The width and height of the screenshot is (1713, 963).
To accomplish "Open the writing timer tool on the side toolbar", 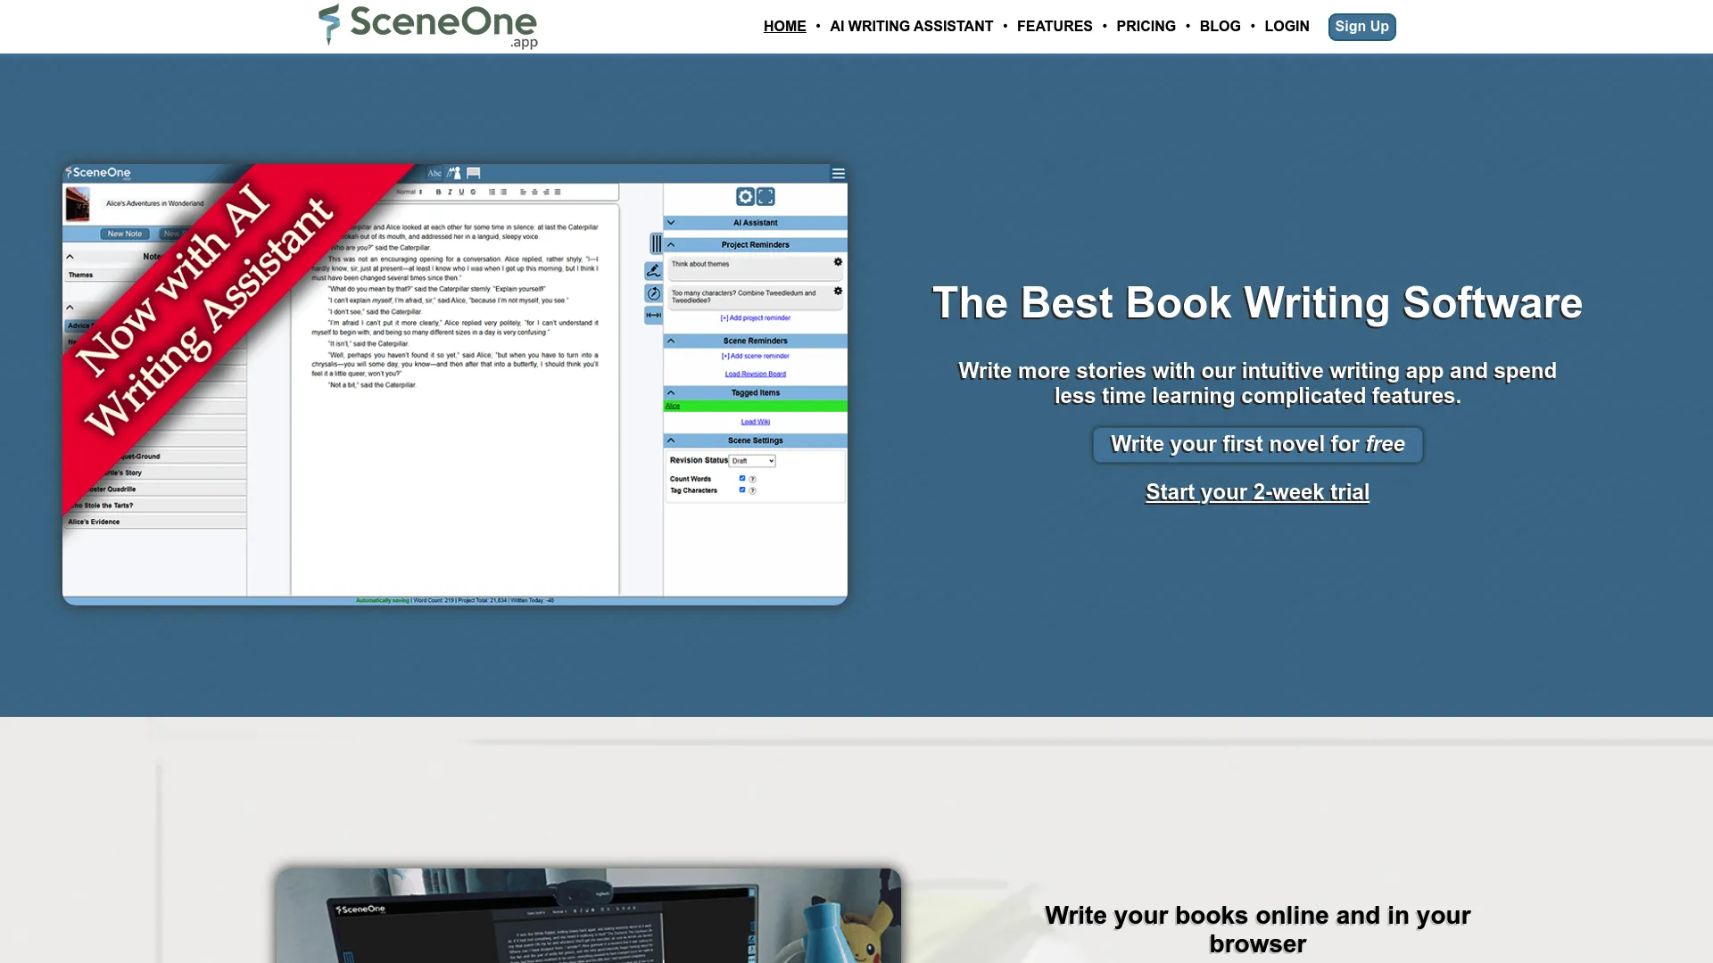I will tap(653, 292).
